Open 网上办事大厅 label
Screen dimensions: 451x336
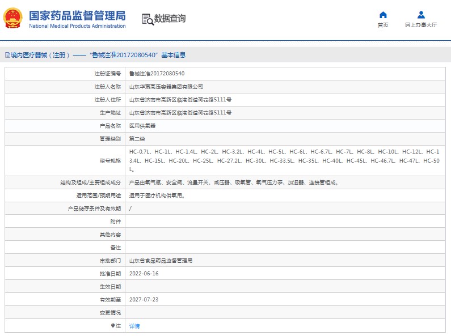[x=421, y=25]
